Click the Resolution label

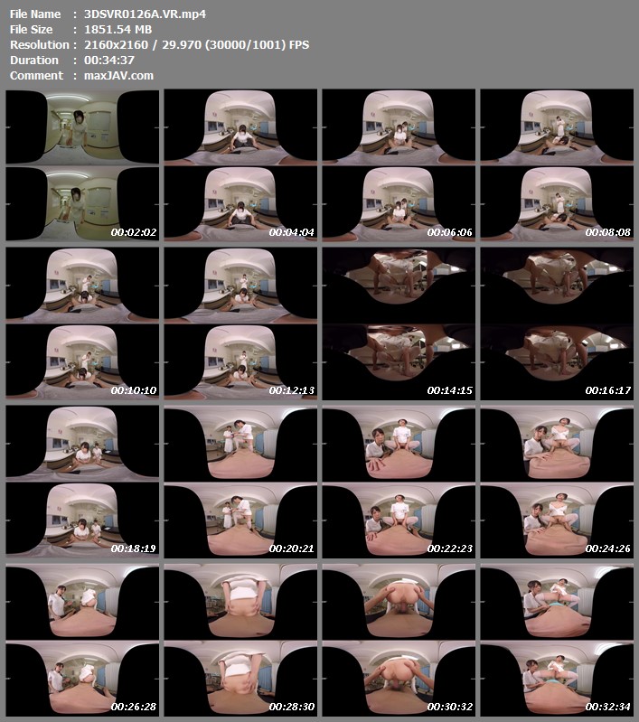(40, 44)
